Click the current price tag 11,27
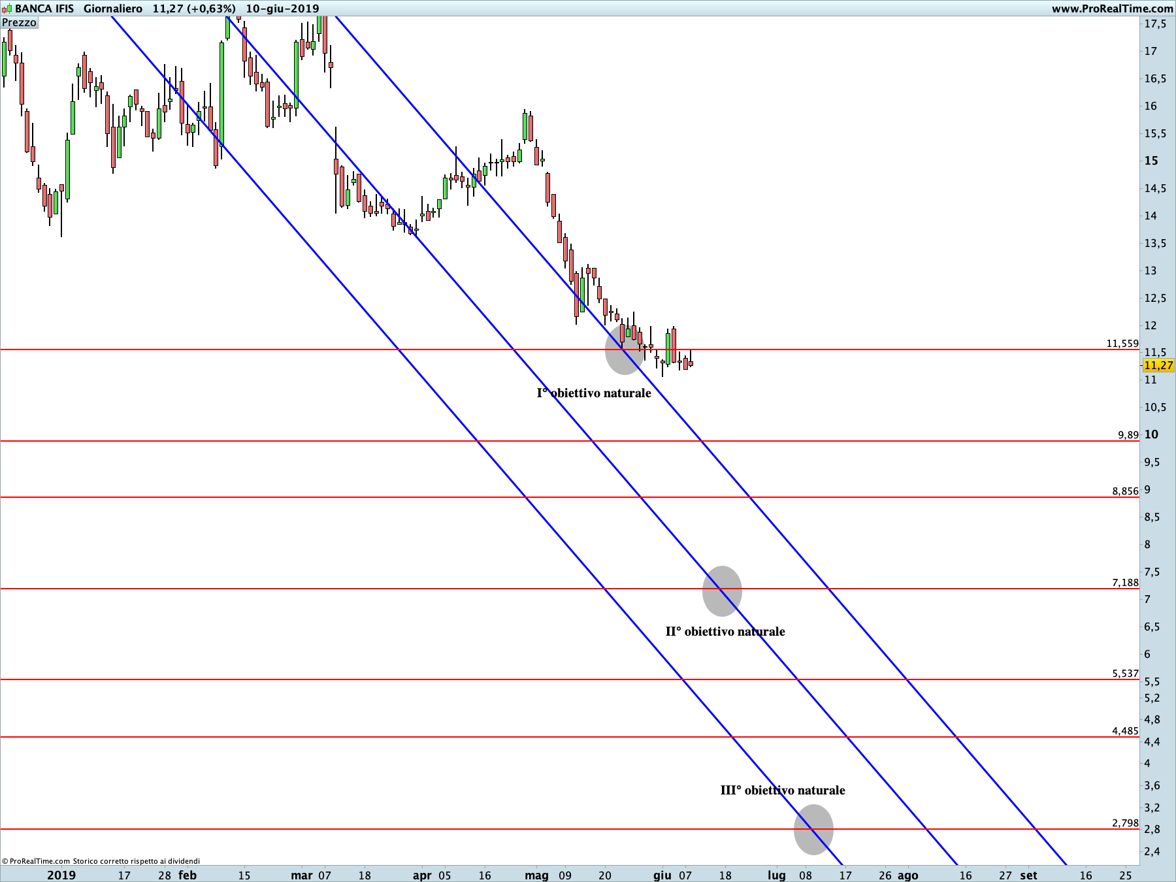Viewport: 1176px width, 882px height. 1158,365
